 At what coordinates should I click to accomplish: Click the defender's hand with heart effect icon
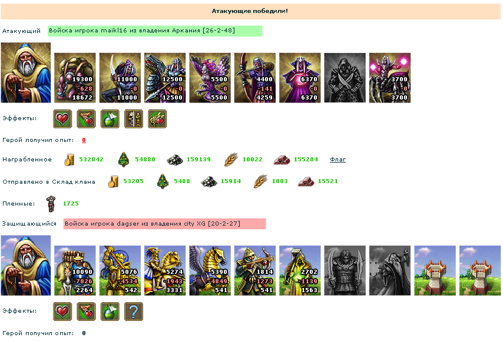click(86, 311)
